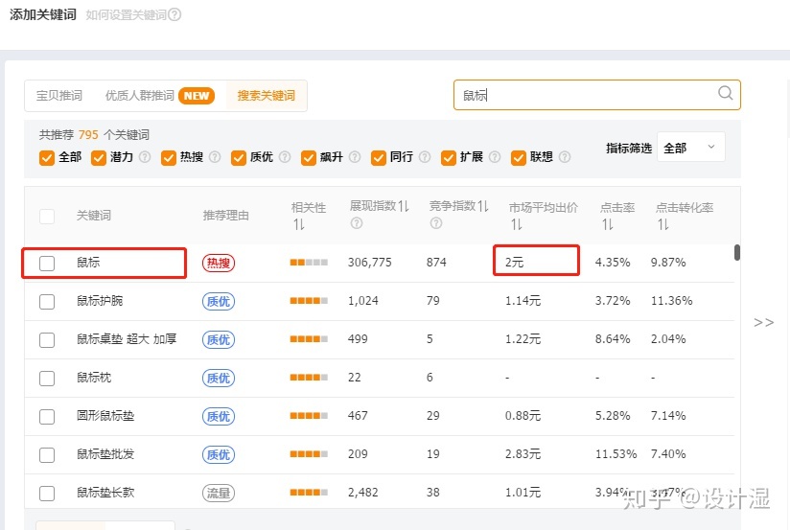Click help icon next to 同行

tap(425, 157)
